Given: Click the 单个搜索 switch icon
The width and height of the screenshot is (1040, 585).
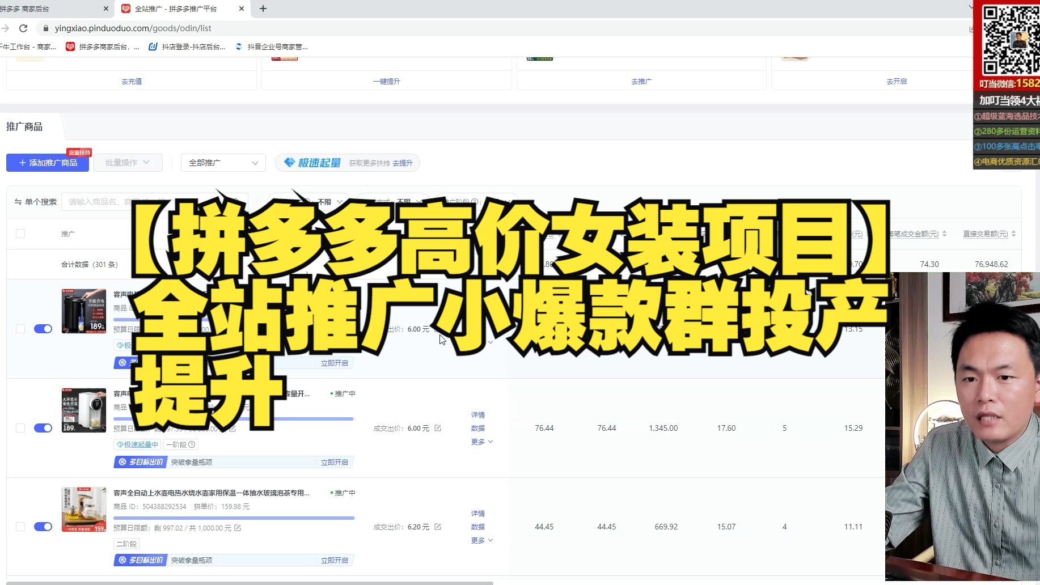Looking at the screenshot, I should [18, 202].
